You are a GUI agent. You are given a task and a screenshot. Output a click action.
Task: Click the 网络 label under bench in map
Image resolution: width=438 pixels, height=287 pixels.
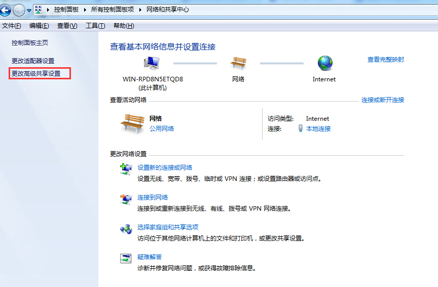(x=238, y=79)
